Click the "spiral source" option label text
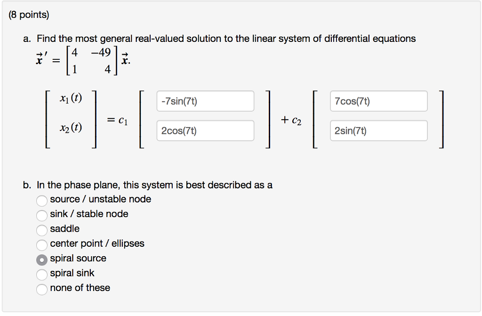482x316 pixels. [77, 258]
